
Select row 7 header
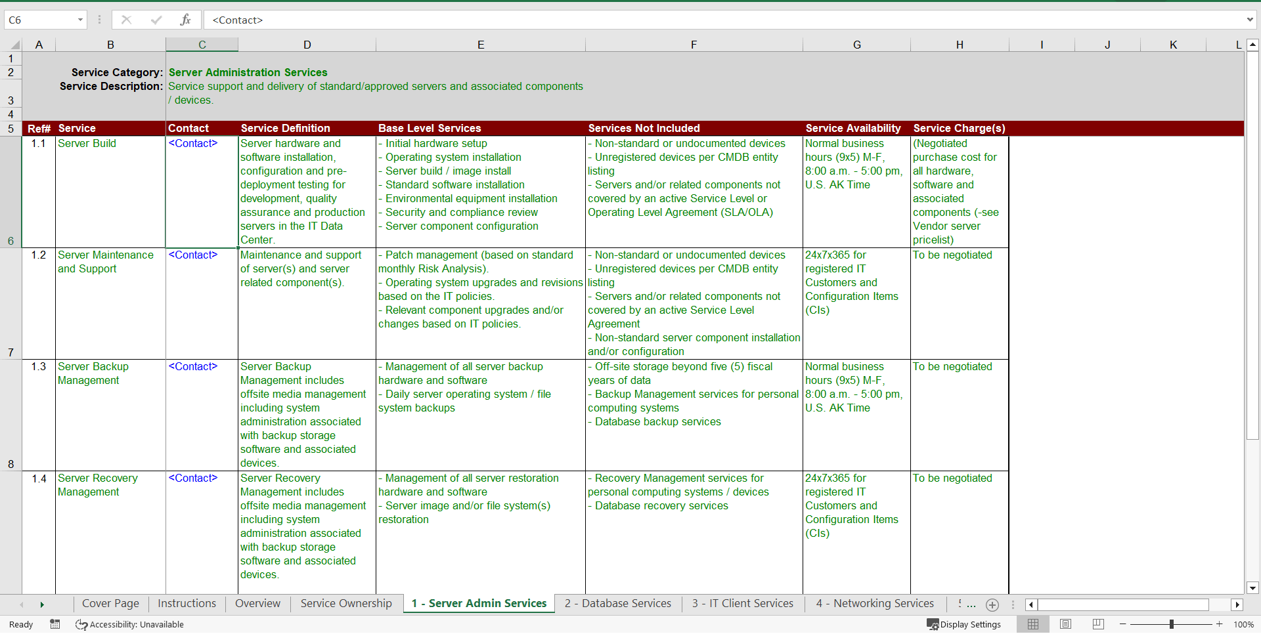click(11, 303)
